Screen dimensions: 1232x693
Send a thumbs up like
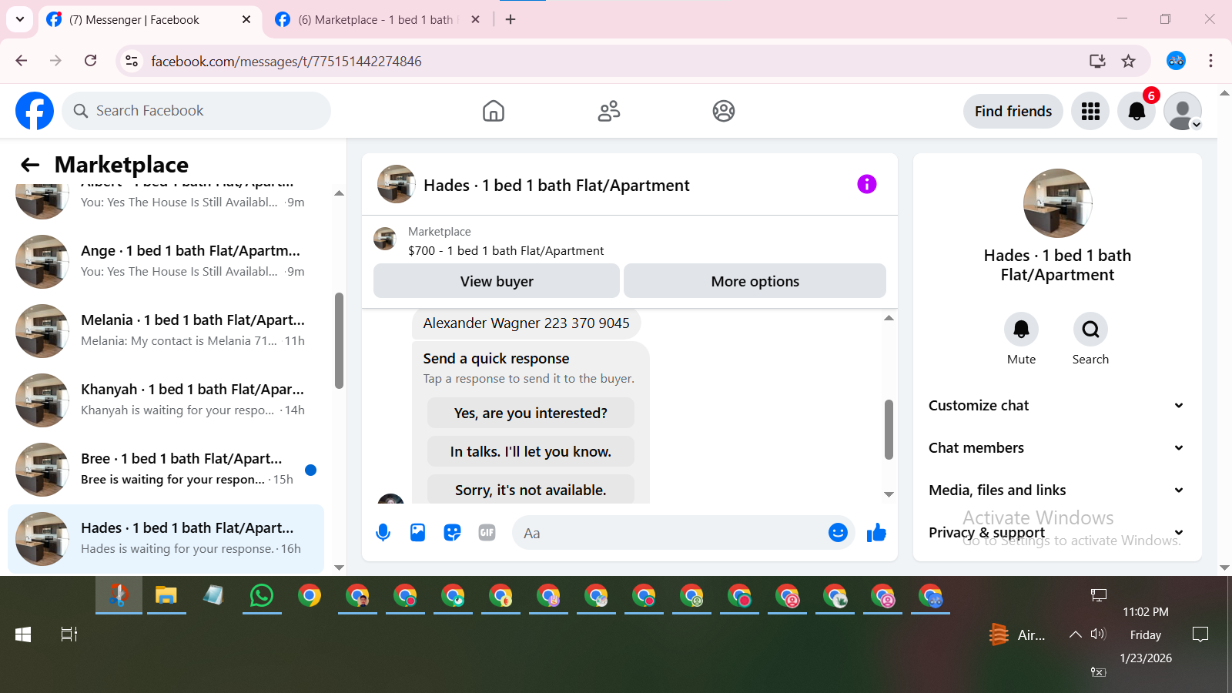pos(876,533)
